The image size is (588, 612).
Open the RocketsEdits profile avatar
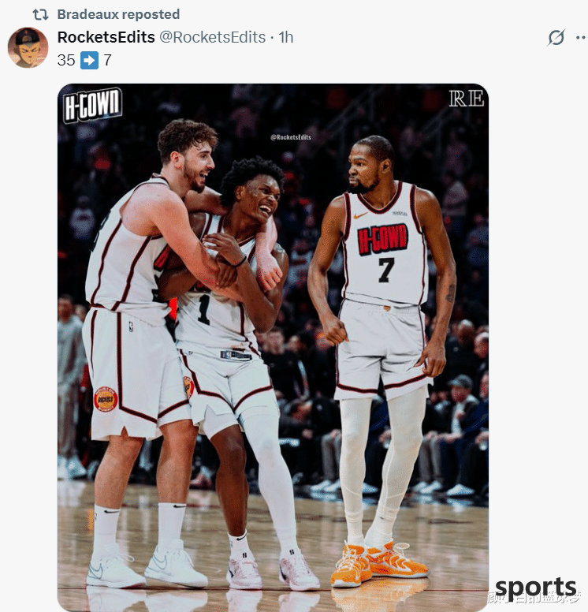pos(28,47)
